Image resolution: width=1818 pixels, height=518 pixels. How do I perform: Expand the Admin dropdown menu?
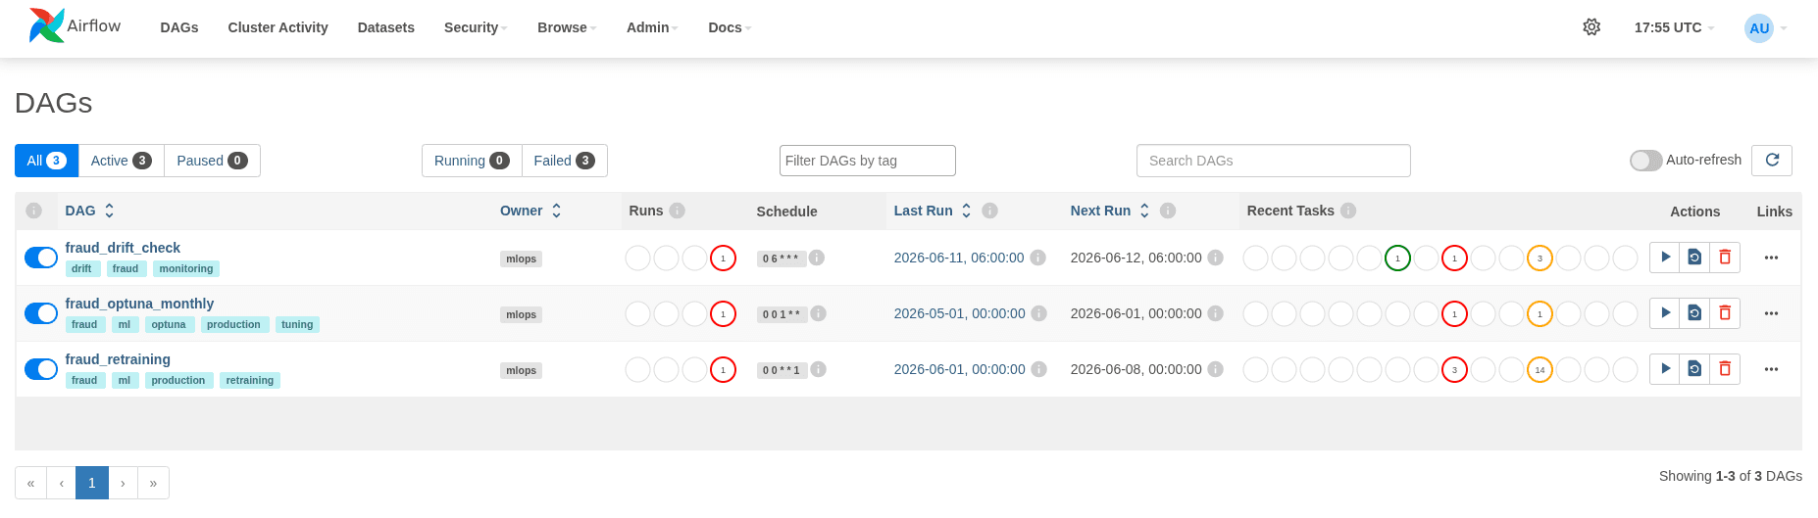tap(652, 27)
